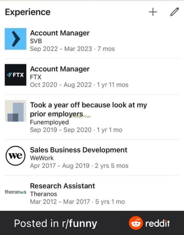Tap the SVB date range Sep 2022 - Mar 2023

(61, 49)
